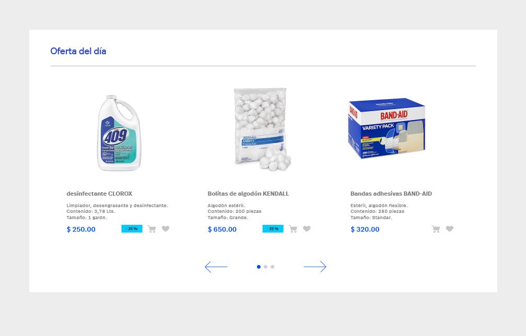526x336 pixels.
Task: Open the Bolitas de algodón KENDALL title
Action: tap(248, 194)
